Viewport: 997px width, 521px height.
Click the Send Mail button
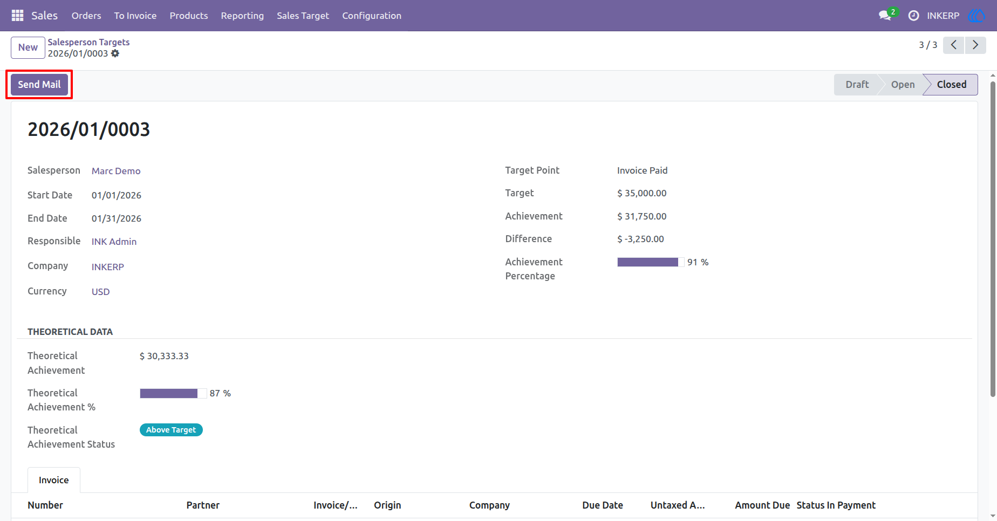point(39,85)
